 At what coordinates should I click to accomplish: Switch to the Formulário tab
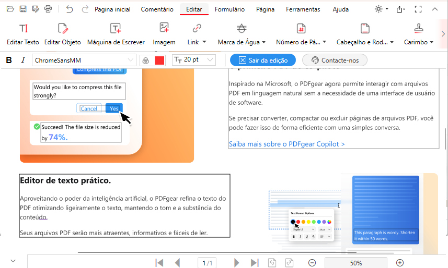point(229,9)
